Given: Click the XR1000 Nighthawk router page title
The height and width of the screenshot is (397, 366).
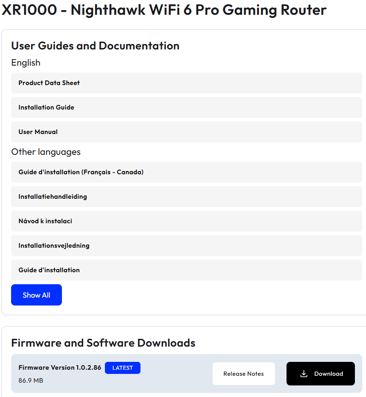Looking at the screenshot, I should point(164,10).
